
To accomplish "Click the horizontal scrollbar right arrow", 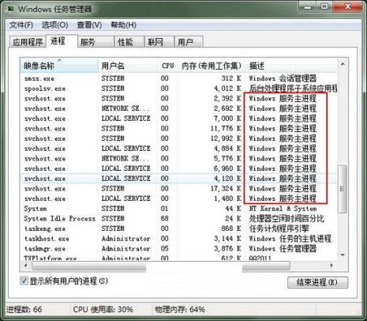I will click(331, 266).
